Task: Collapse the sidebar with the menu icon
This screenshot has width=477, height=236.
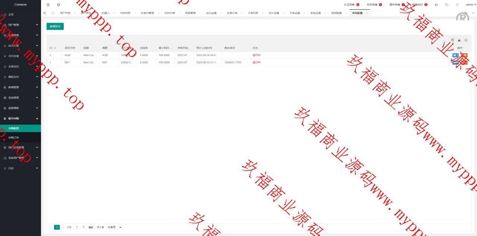Action: tap(48, 5)
